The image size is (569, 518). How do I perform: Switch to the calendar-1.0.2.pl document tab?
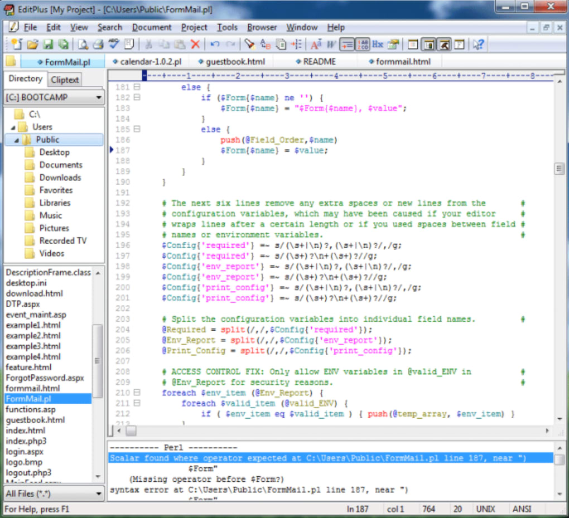pyautogui.click(x=147, y=62)
